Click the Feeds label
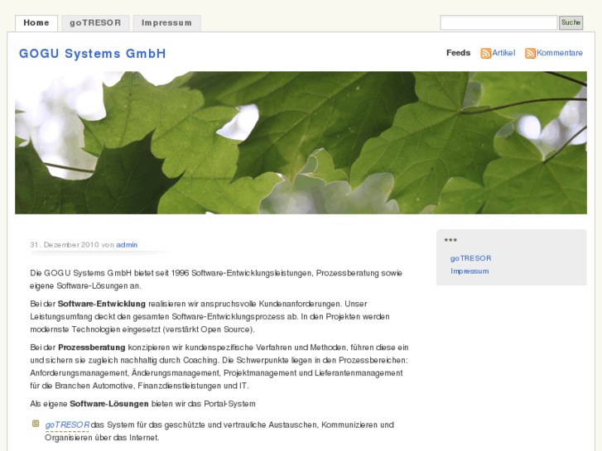The height and width of the screenshot is (451, 602). 459,53
